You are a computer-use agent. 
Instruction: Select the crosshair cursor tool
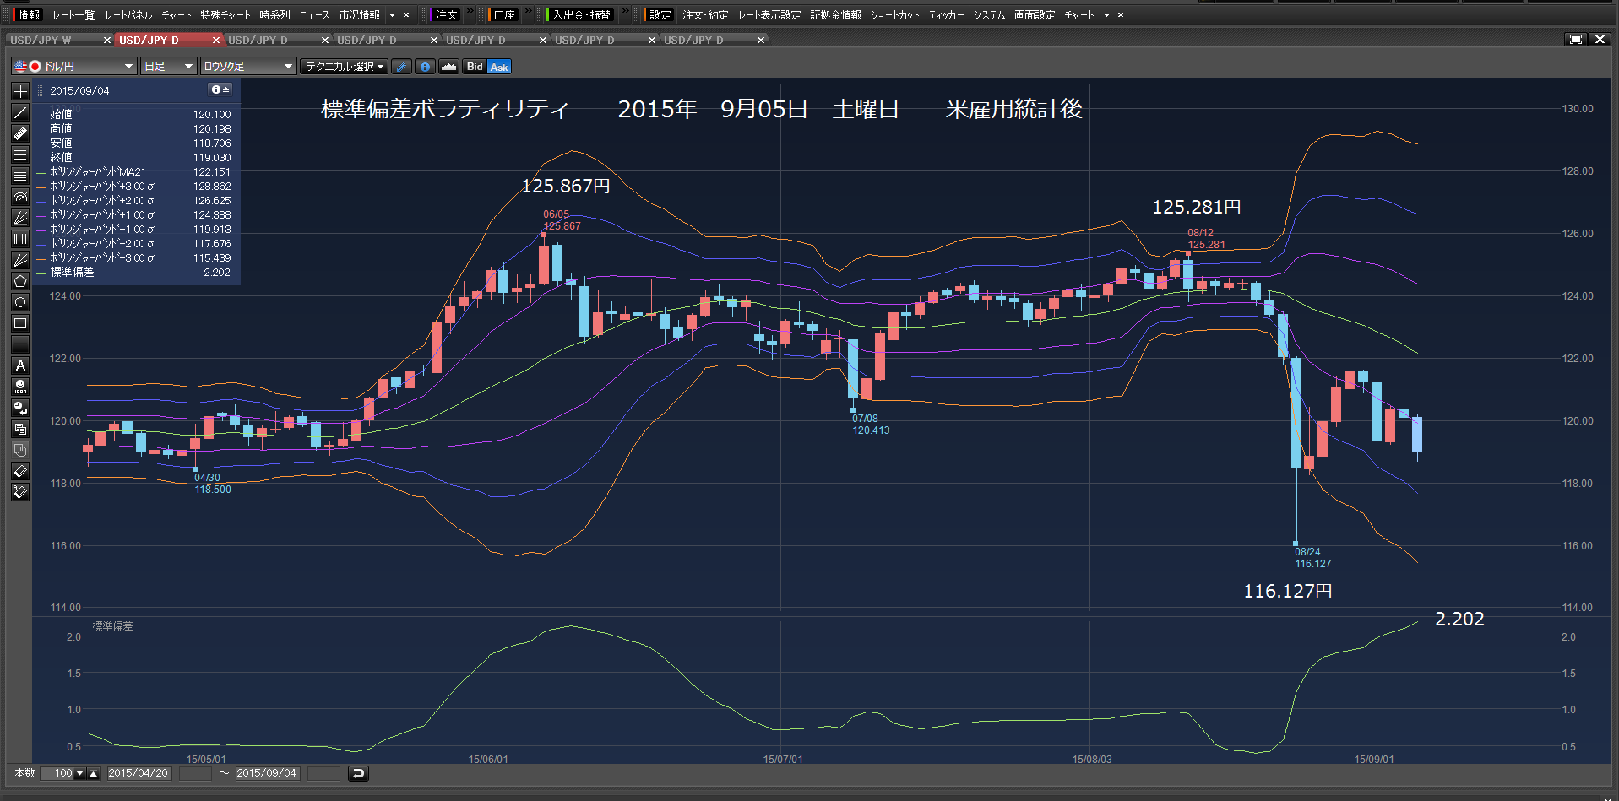pyautogui.click(x=20, y=91)
